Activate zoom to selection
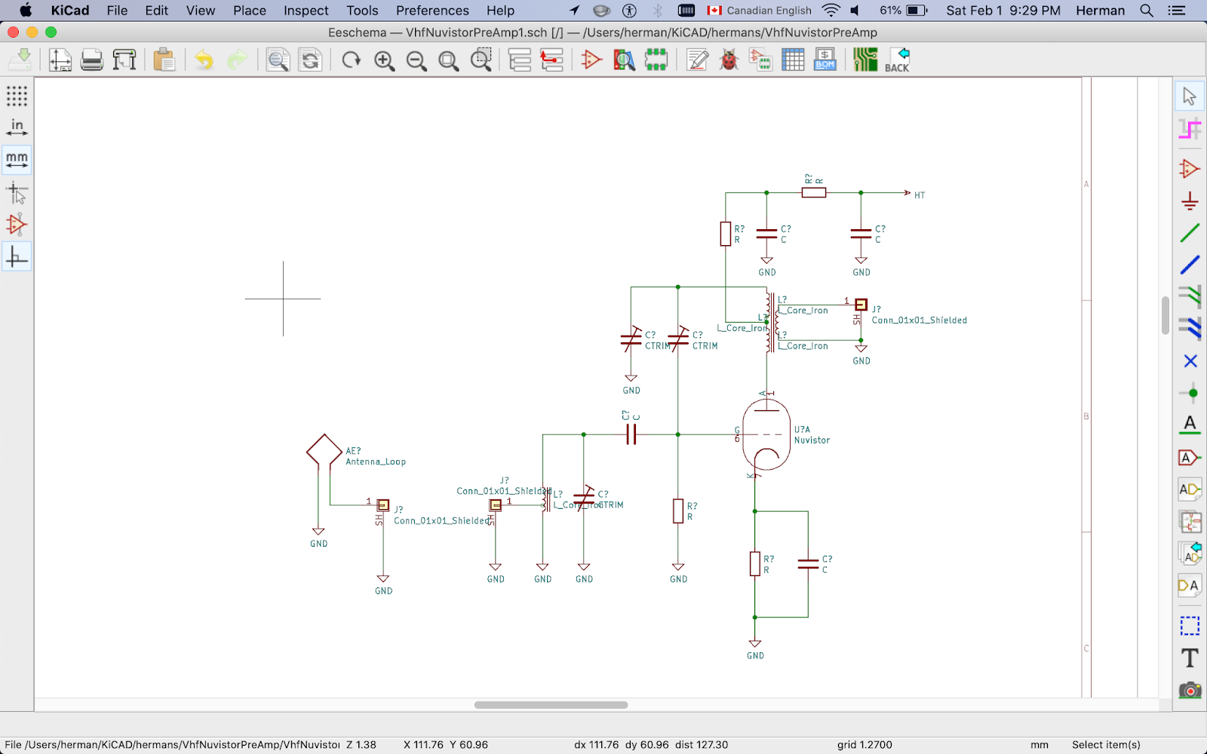This screenshot has width=1207, height=754. (x=481, y=60)
